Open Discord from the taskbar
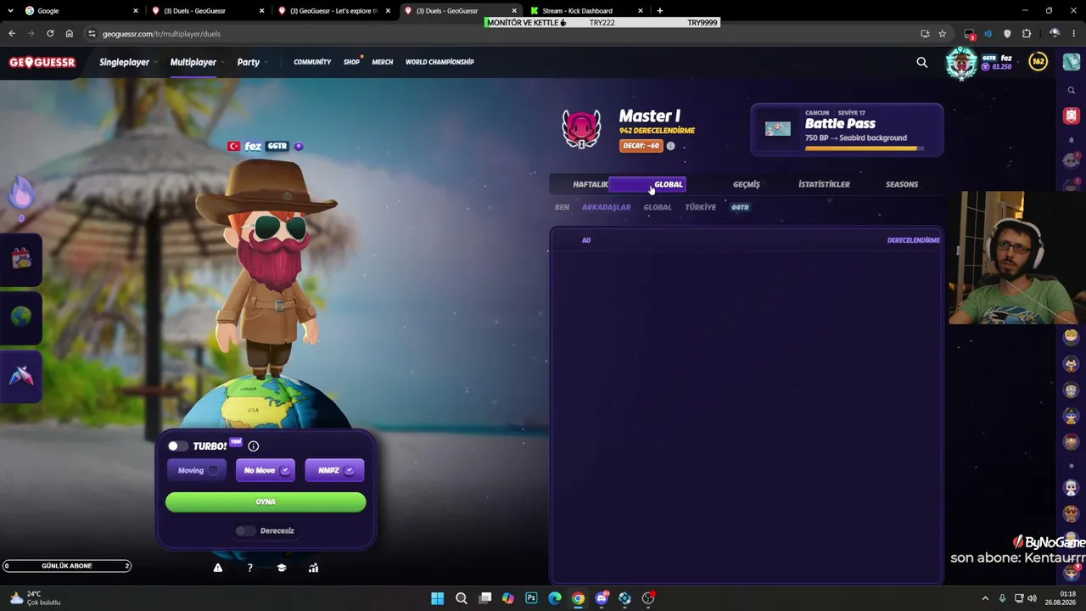 (x=602, y=598)
